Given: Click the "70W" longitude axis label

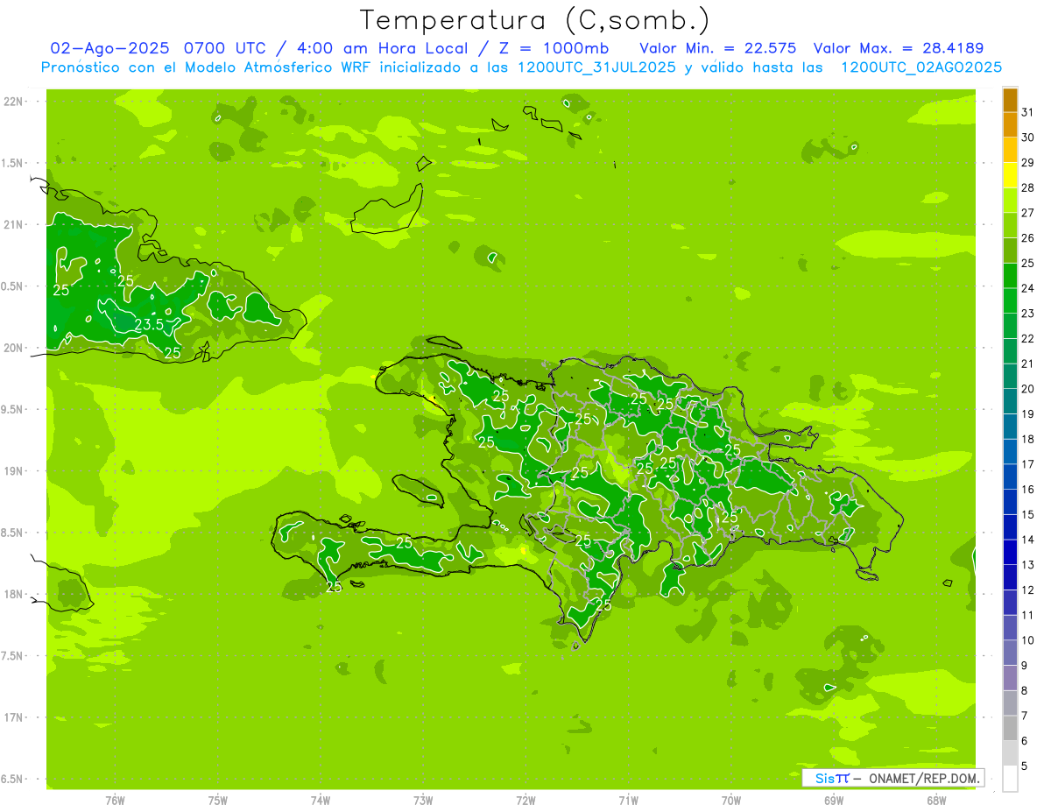Looking at the screenshot, I should pos(731,800).
